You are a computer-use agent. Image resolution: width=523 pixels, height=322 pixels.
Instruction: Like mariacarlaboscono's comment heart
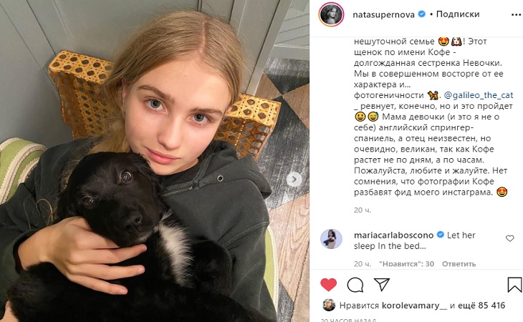click(509, 238)
